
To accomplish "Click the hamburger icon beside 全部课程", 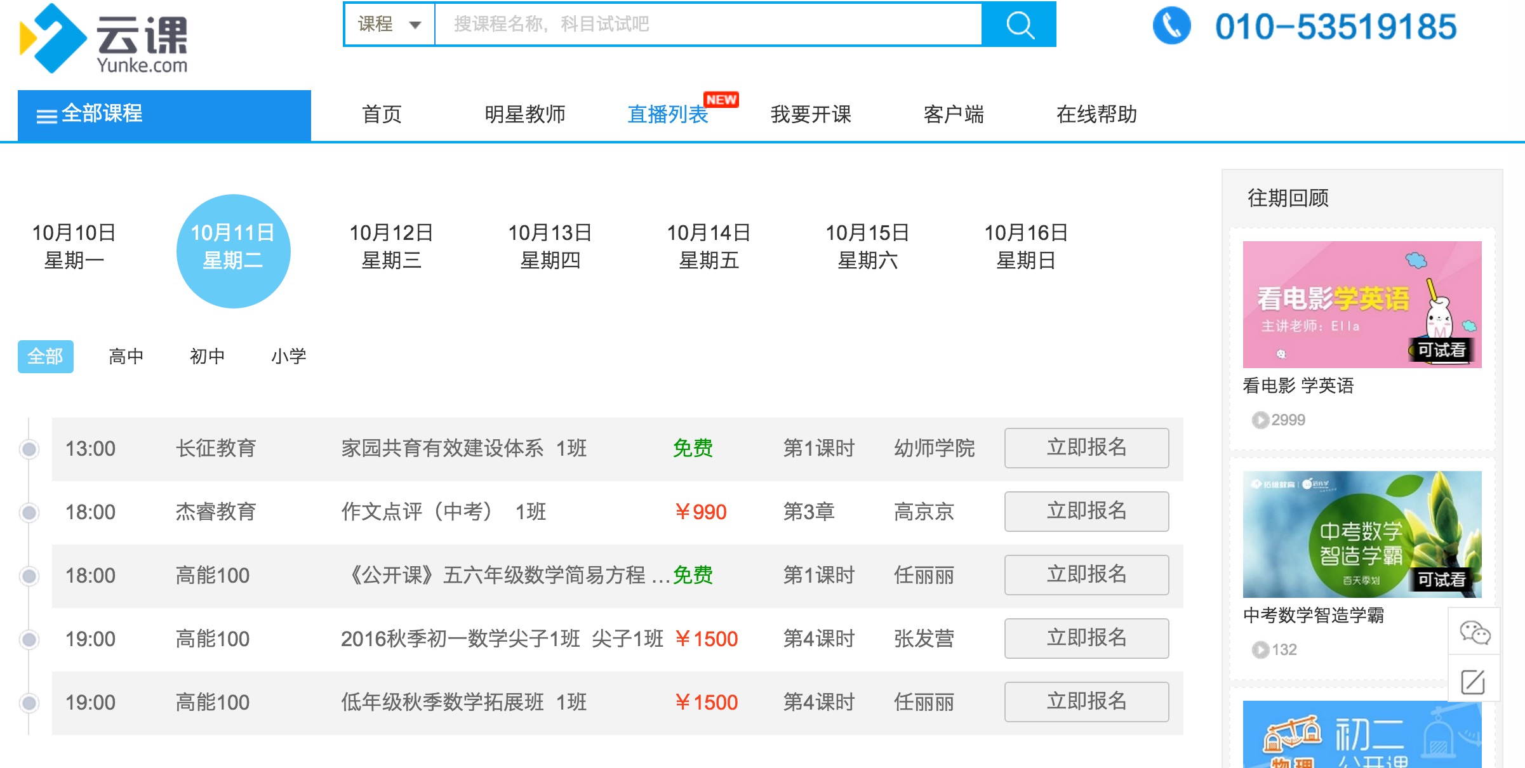I will click(x=46, y=116).
